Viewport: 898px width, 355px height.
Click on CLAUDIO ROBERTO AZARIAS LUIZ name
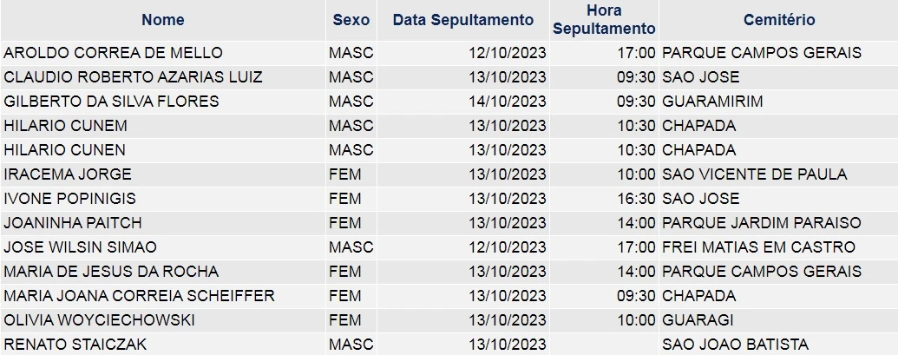tap(134, 77)
